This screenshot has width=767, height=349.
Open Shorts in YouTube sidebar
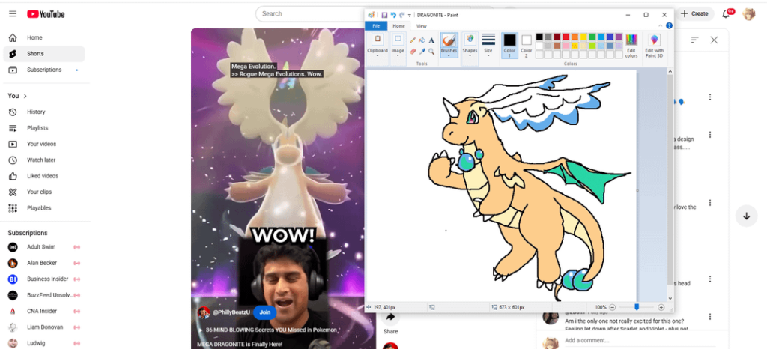[x=44, y=54]
